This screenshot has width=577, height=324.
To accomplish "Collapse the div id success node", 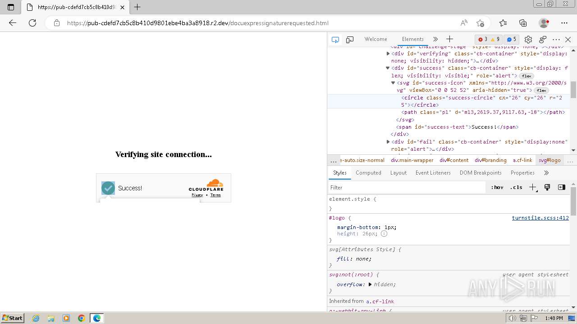I will 388,68.
